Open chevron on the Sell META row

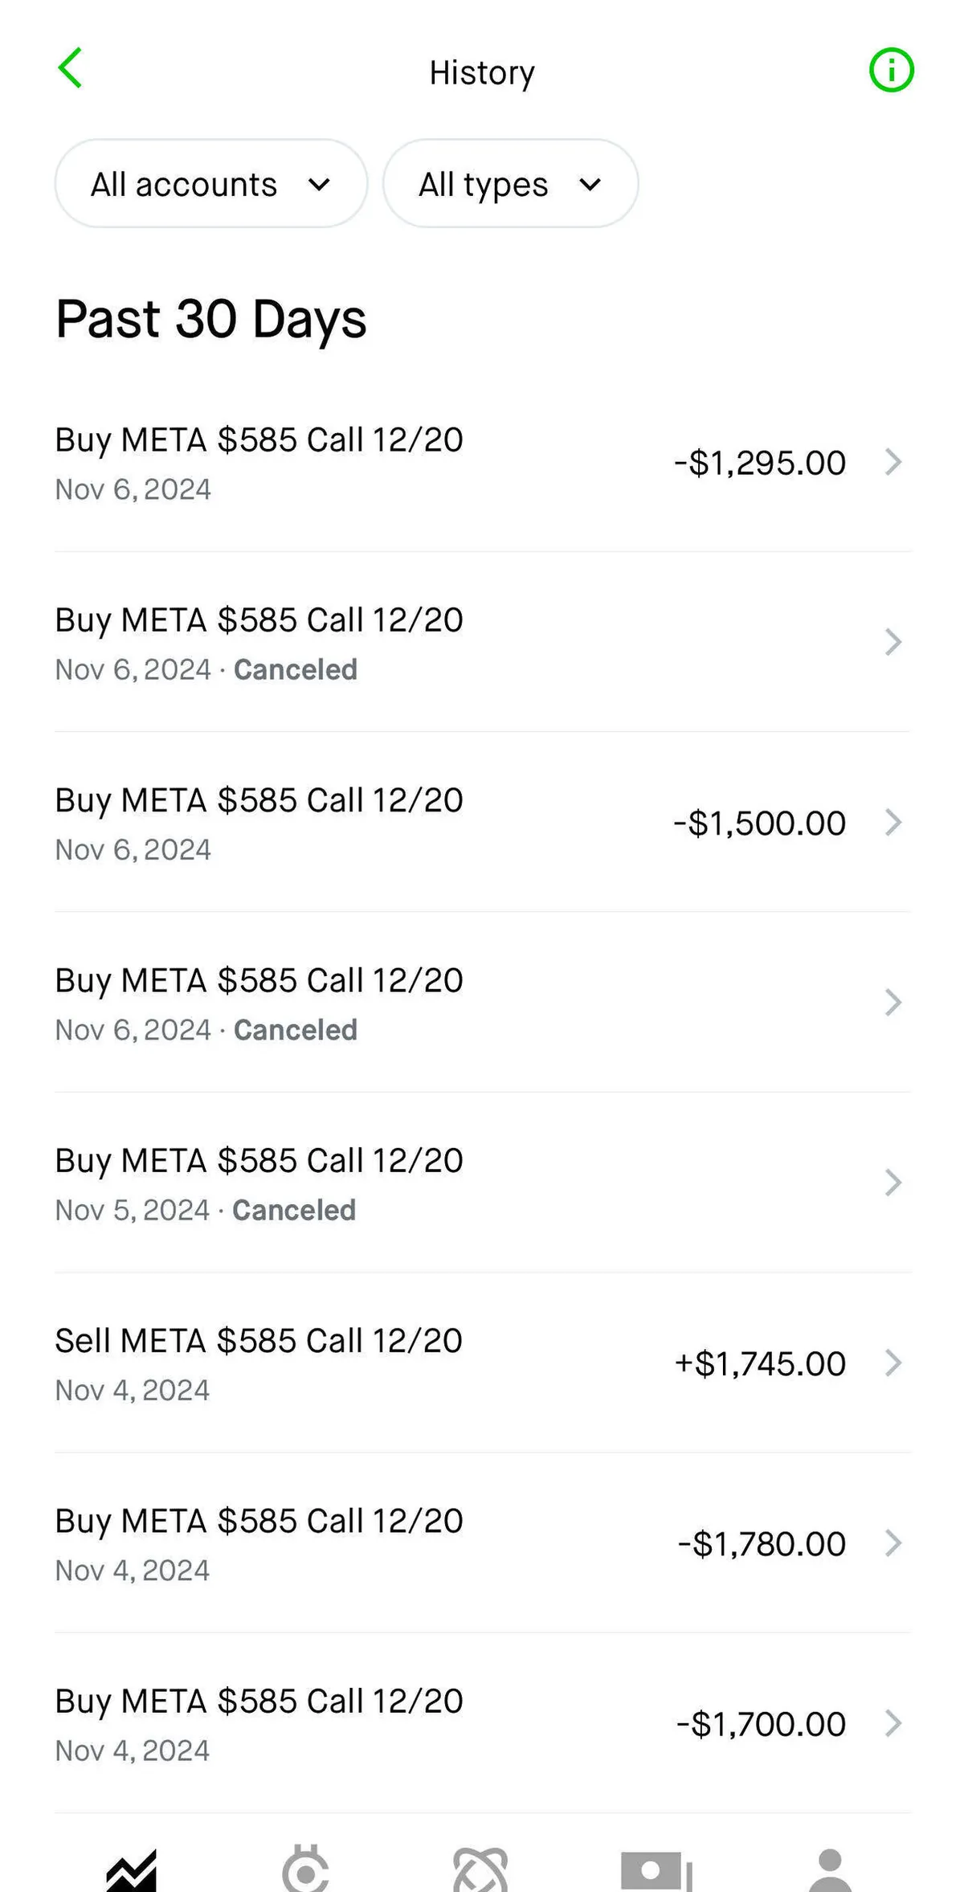click(893, 1363)
